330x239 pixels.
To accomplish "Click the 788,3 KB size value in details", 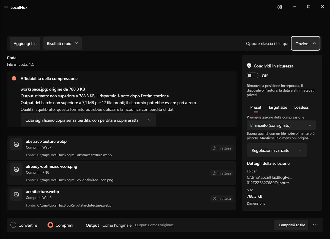I will click(254, 196).
